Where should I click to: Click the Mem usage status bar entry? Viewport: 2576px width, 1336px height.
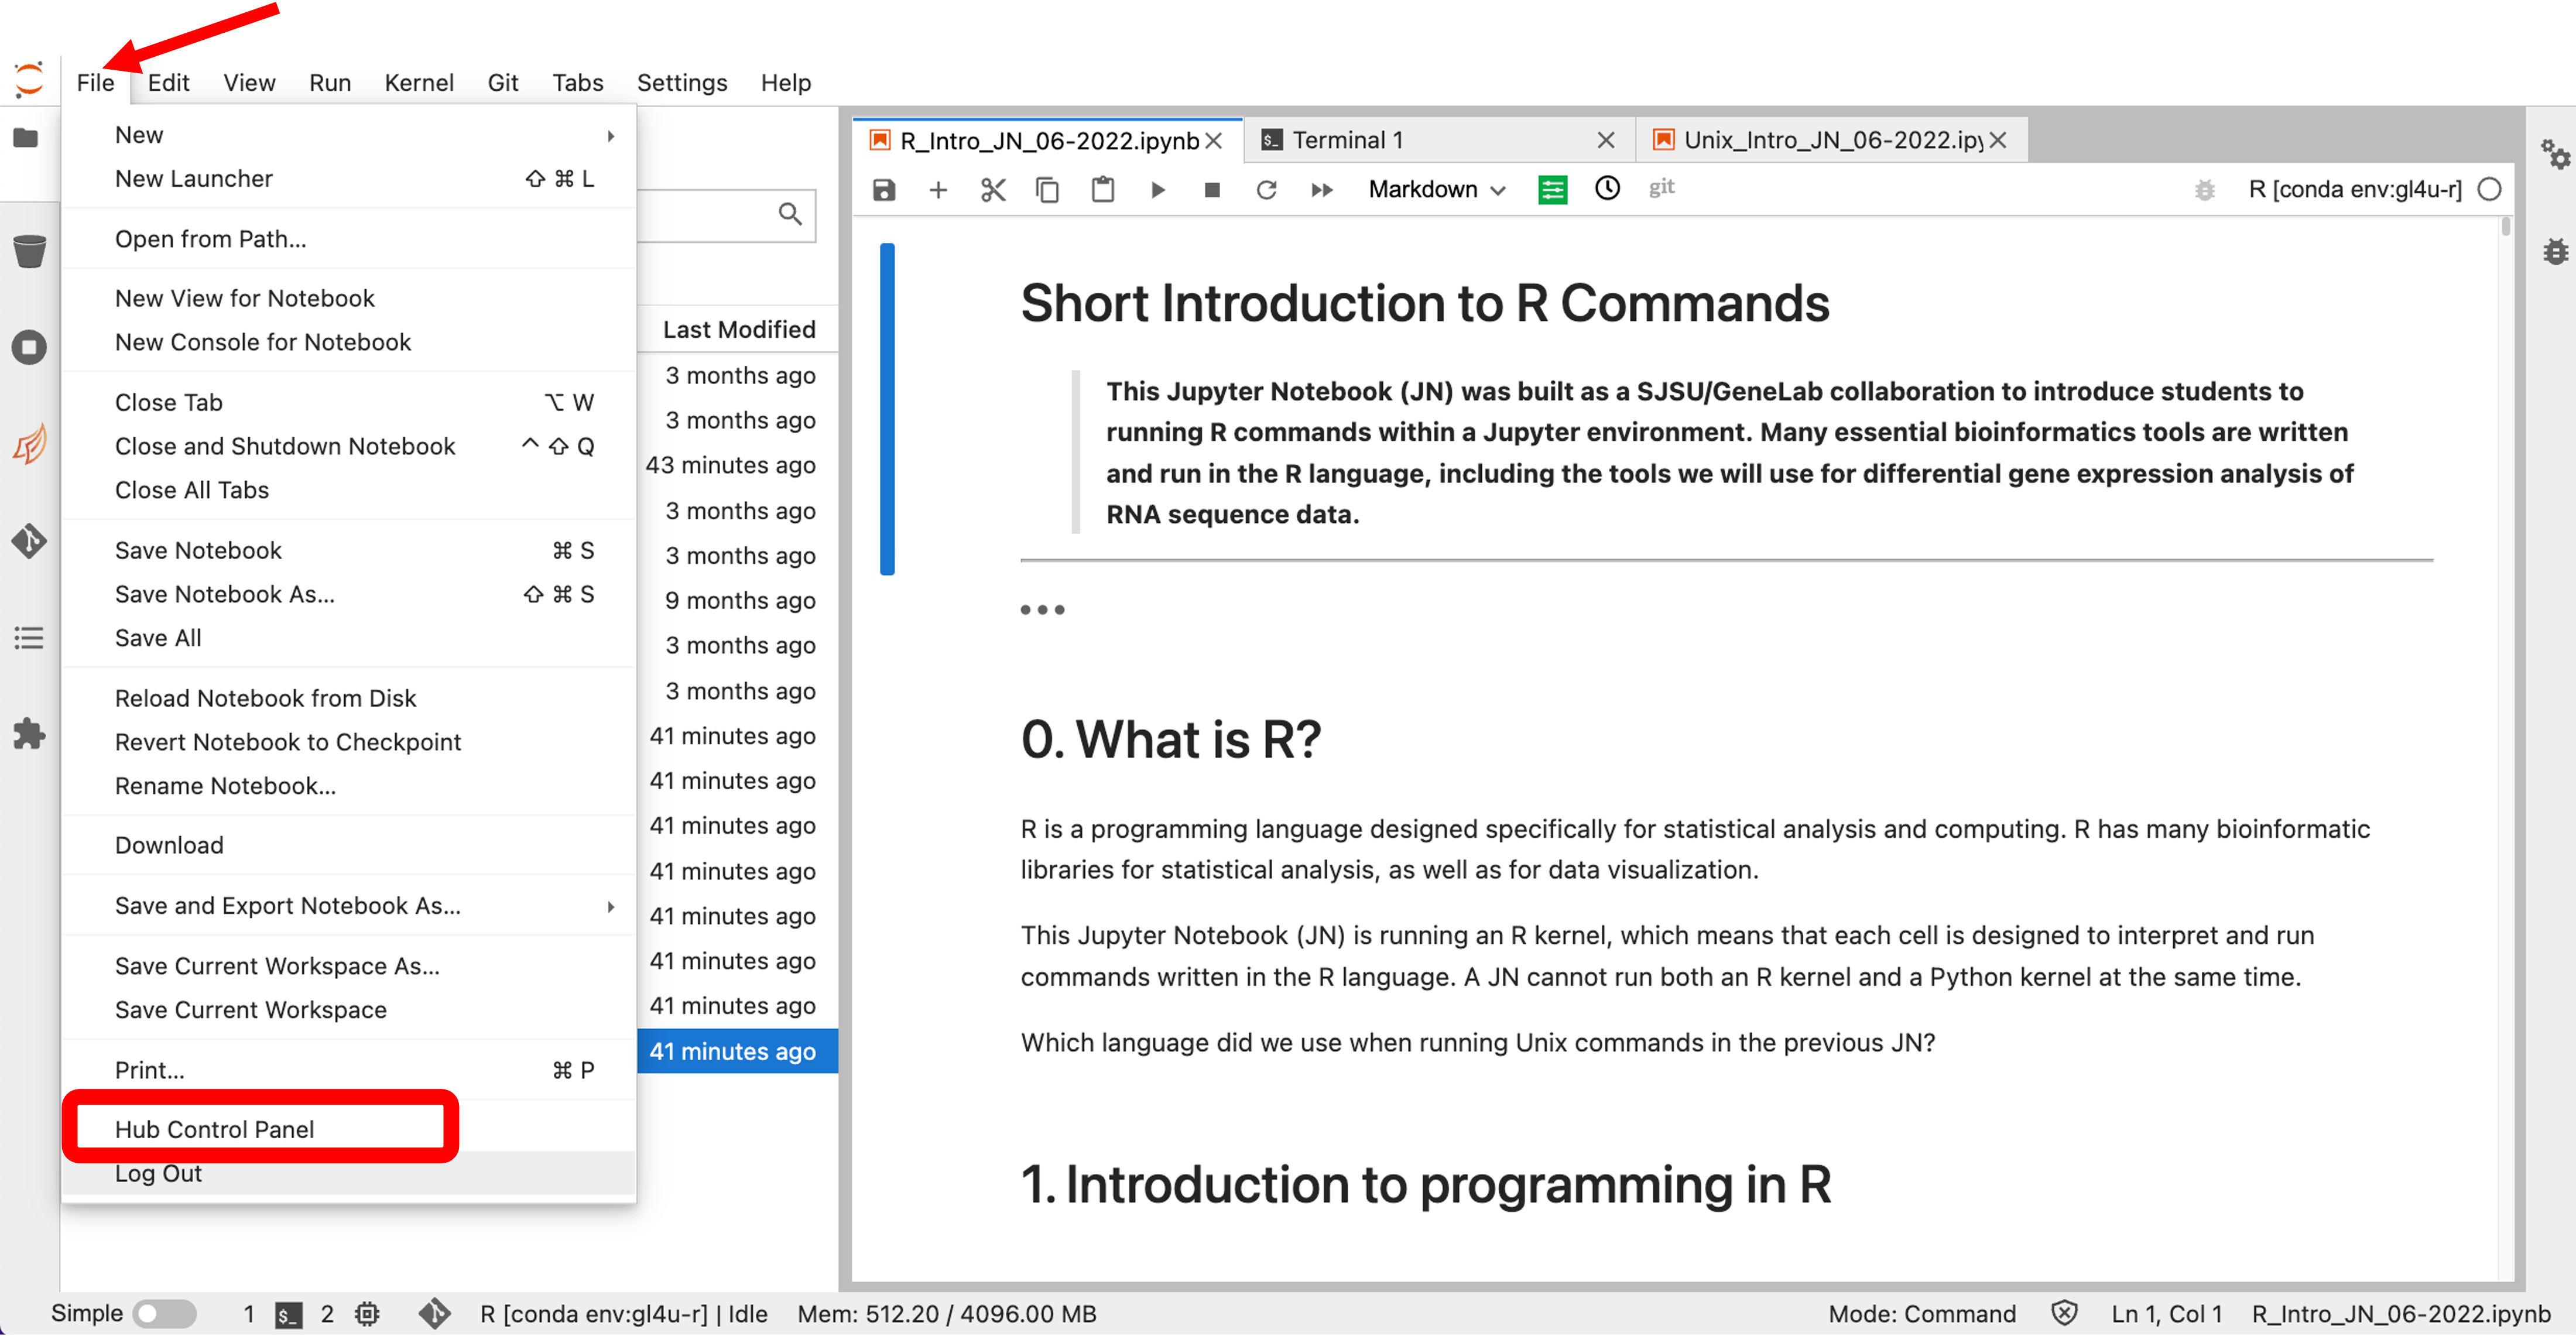point(946,1314)
